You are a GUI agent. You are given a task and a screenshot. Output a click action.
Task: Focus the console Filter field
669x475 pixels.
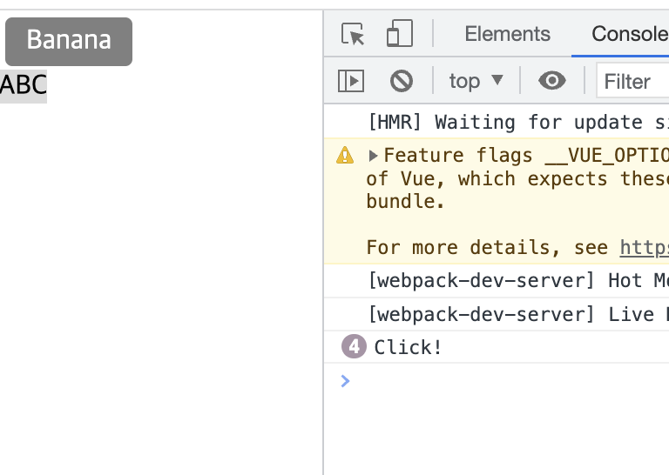pos(632,81)
